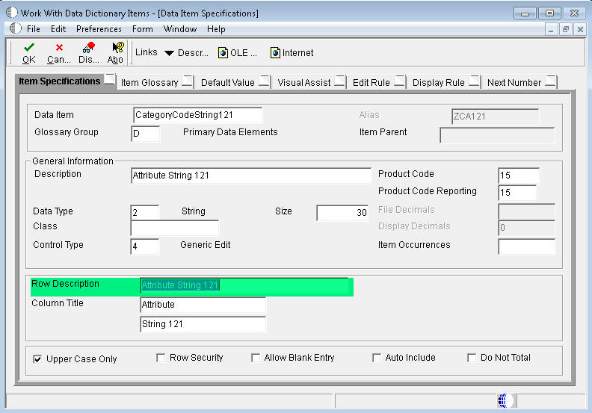Expand the Links dropdown arrow
592x413 pixels.
click(x=169, y=53)
